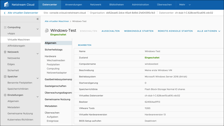Click the BIOS-Setup value Deaktiviert
Screen dimensions: 224x126
[150, 121]
